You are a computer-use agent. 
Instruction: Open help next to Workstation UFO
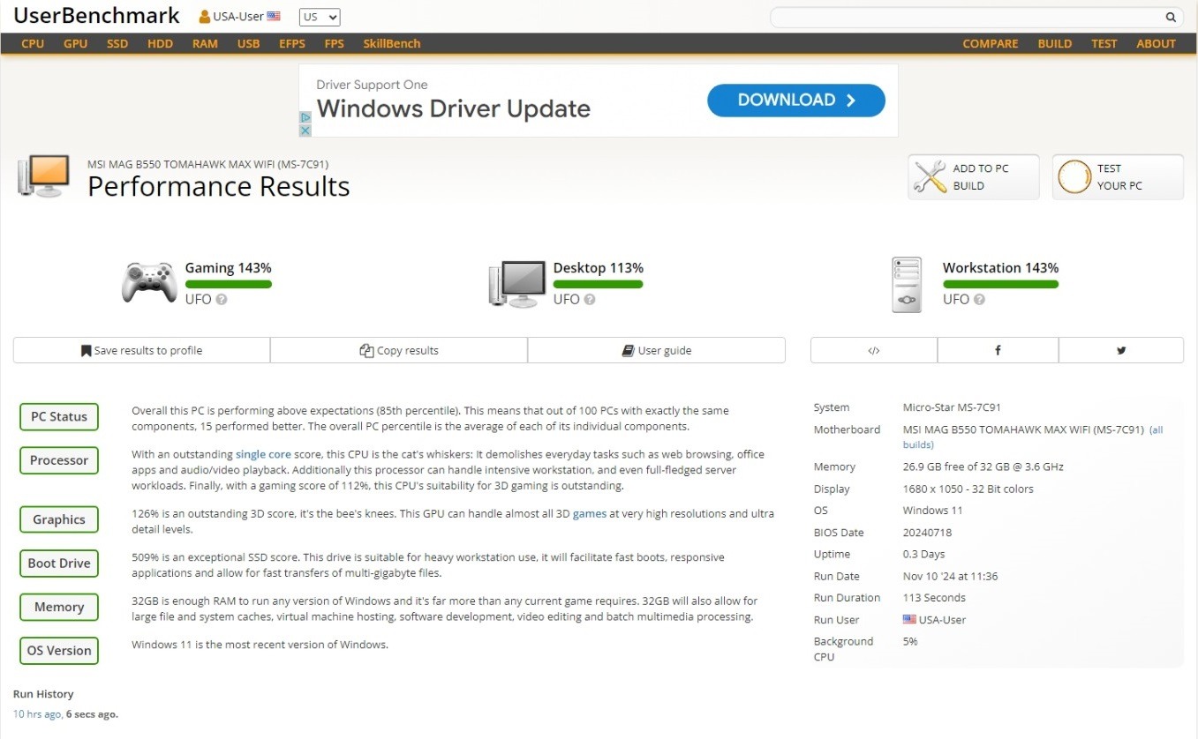pos(979,300)
